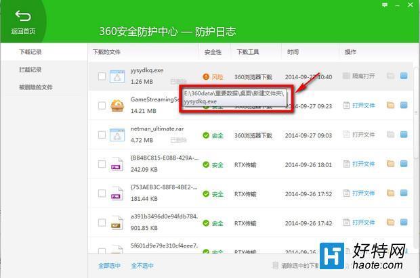The width and height of the screenshot is (420, 278).
Task: Tick the checkbox for netman_ultimate.rar
Action: (x=102, y=135)
